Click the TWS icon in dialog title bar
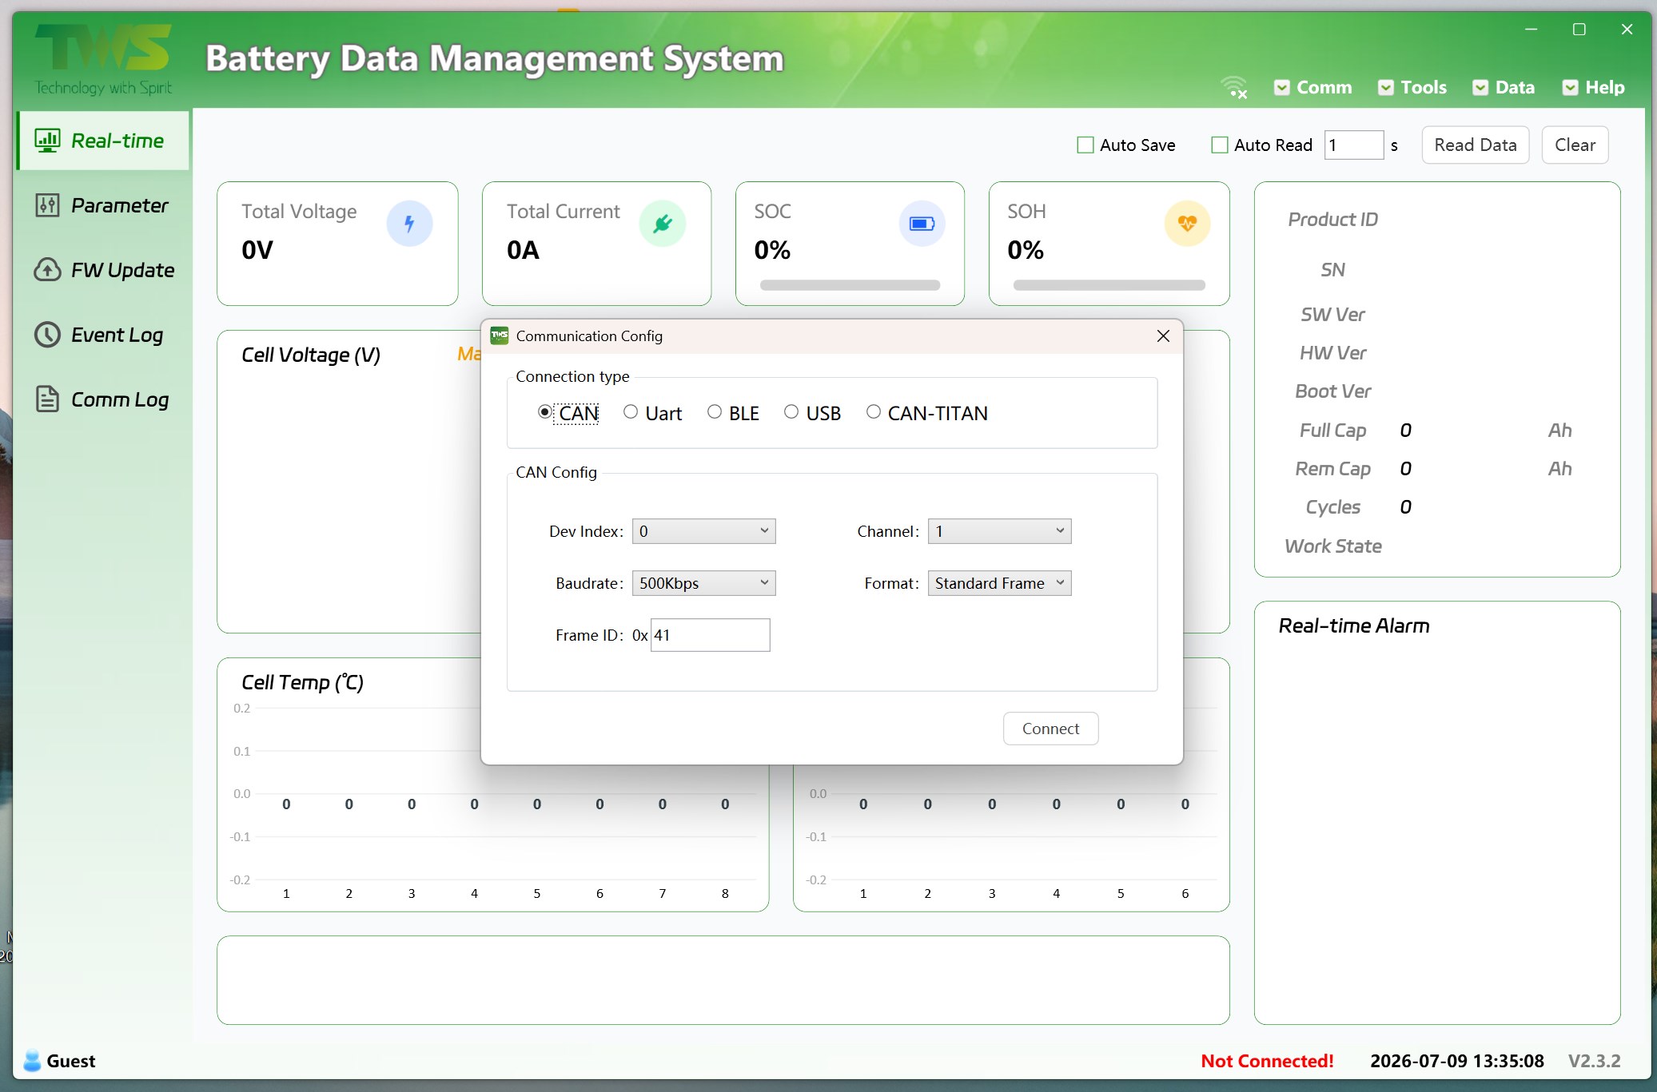This screenshot has height=1092, width=1657. pyautogui.click(x=500, y=336)
